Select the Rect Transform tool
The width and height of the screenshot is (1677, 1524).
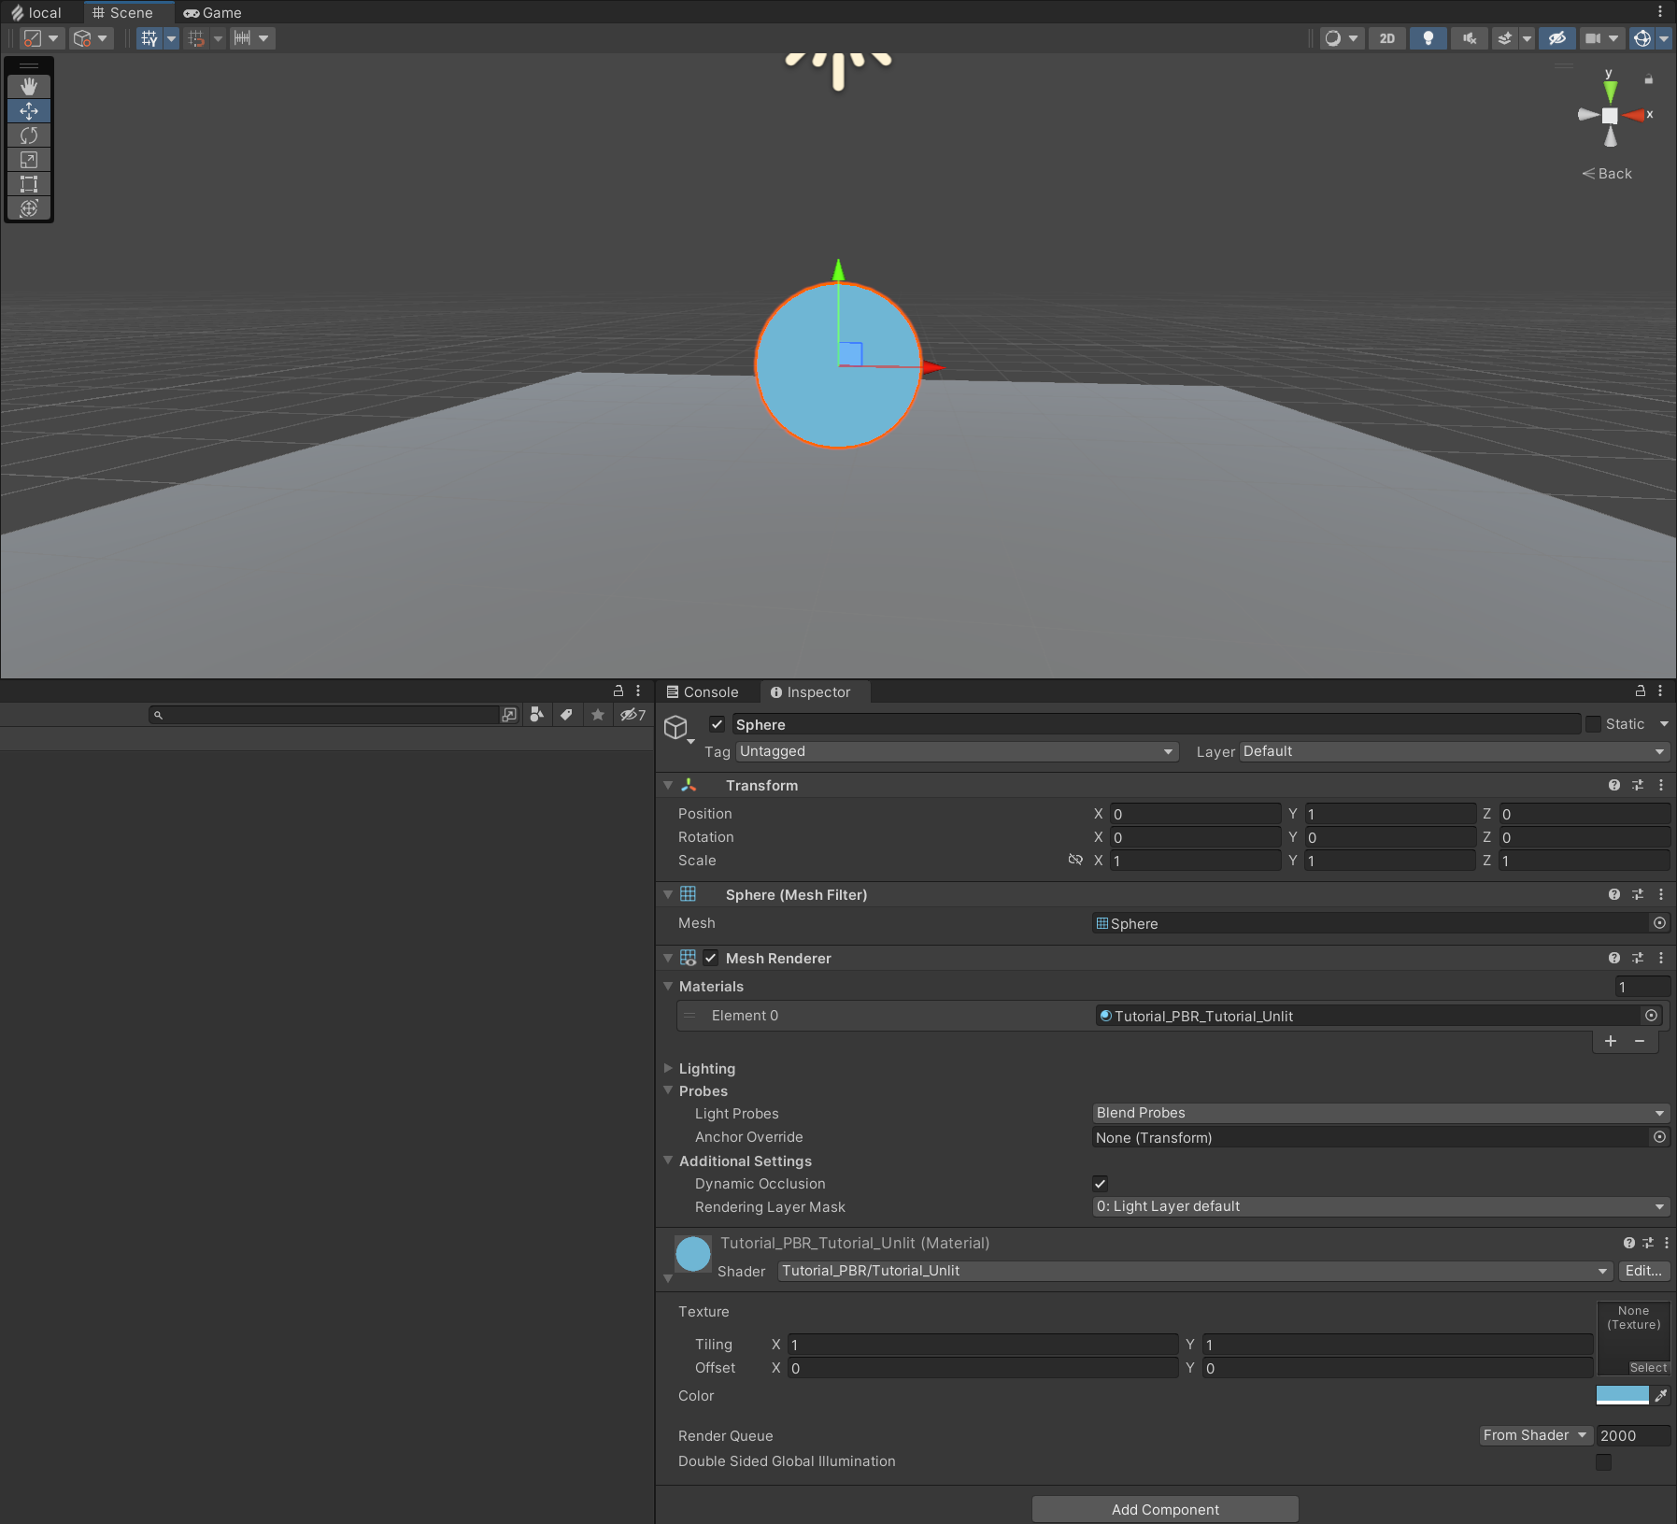coord(29,184)
